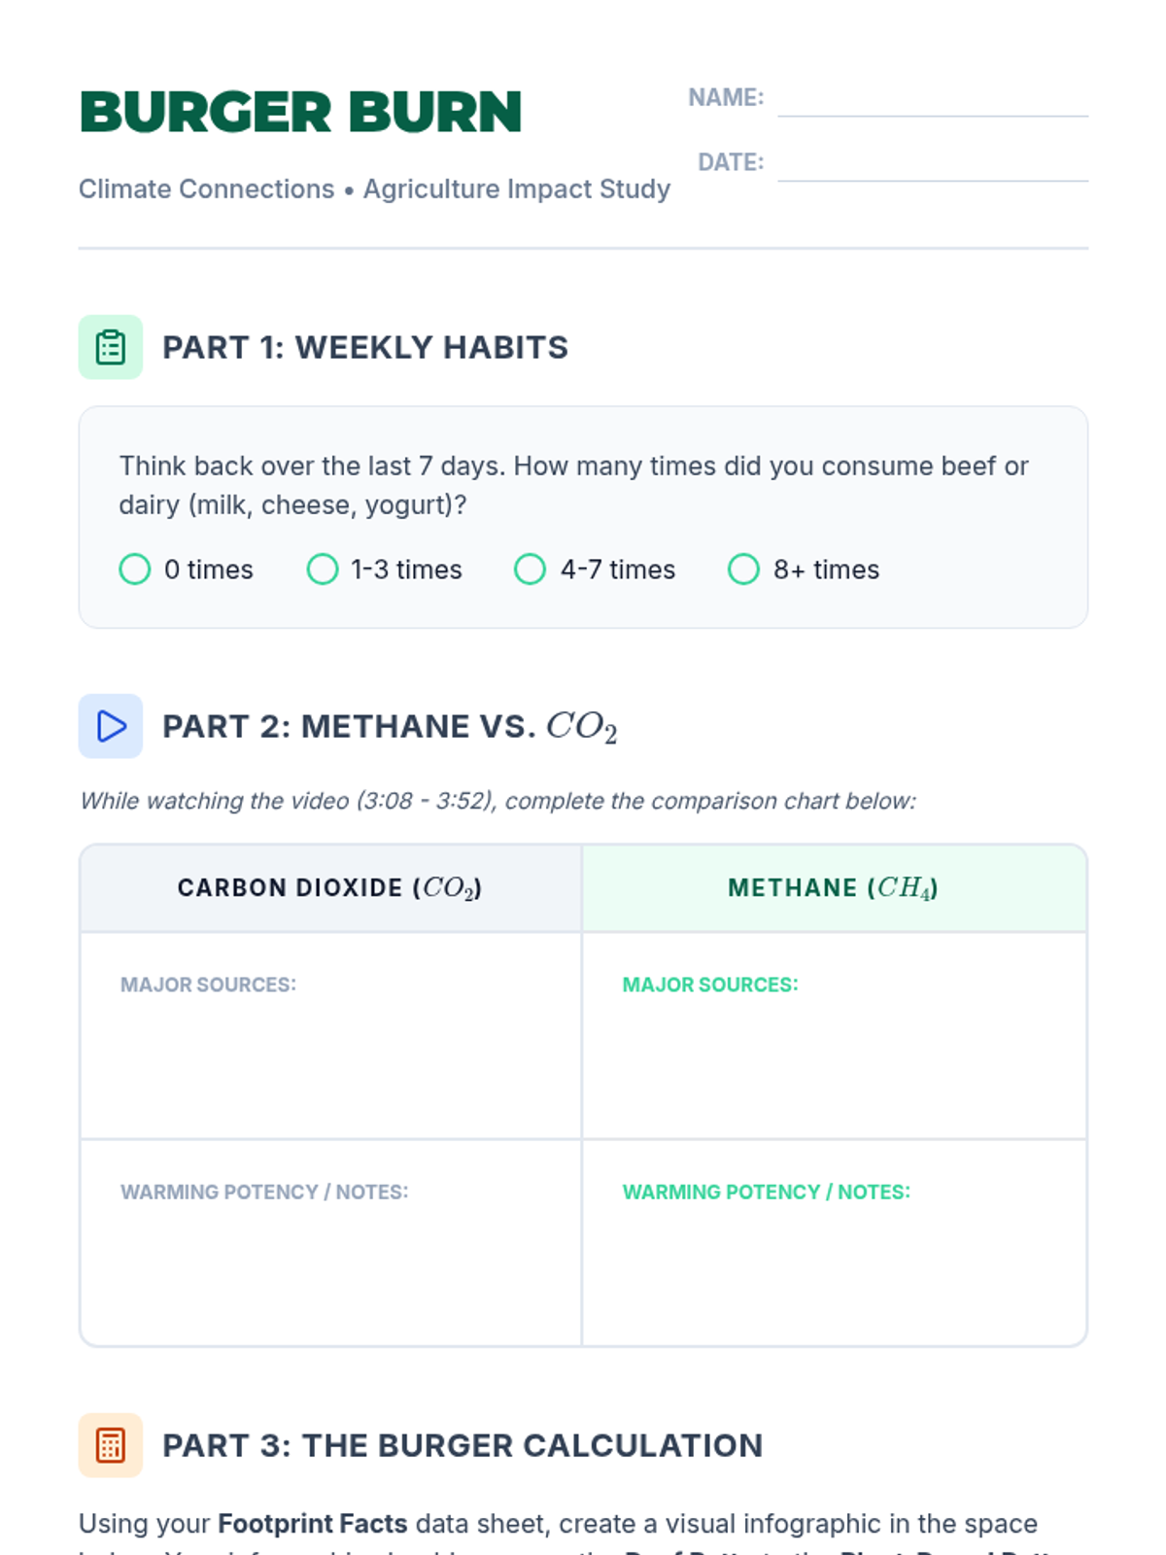1166x1555 pixels.
Task: Click the Part 2: Methane vs. CO2 heading
Action: [x=389, y=727]
